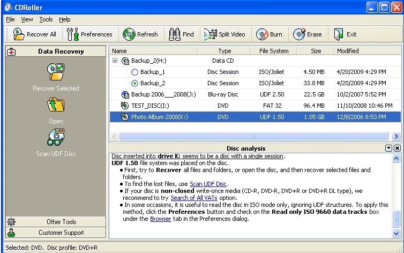Viewport: 404px width, 253px height.
Task: Open the Tools menu
Action: (x=46, y=19)
